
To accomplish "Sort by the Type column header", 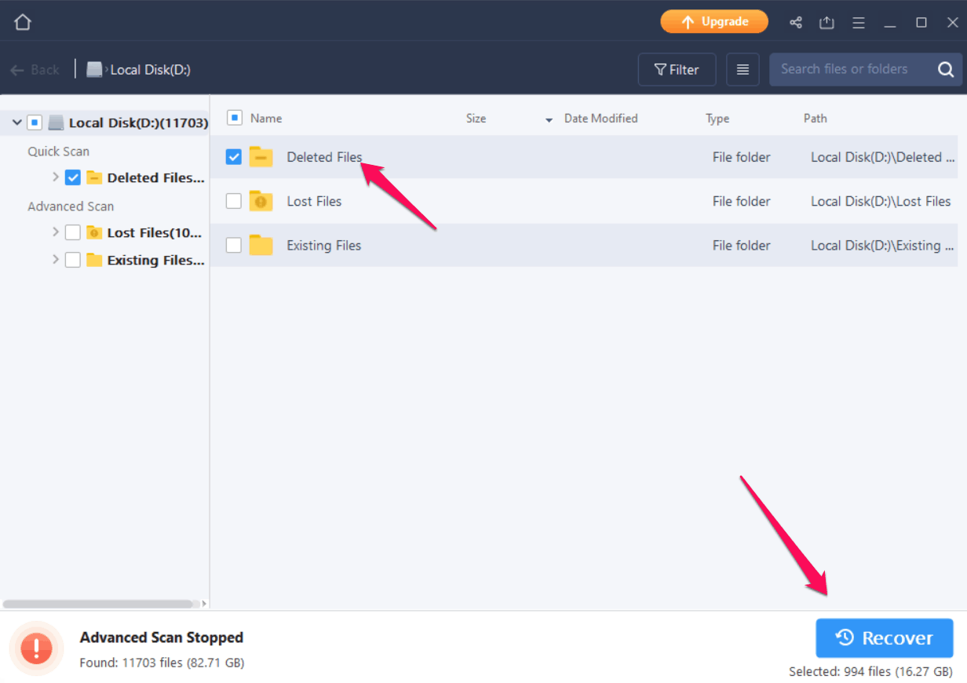I will tap(717, 119).
